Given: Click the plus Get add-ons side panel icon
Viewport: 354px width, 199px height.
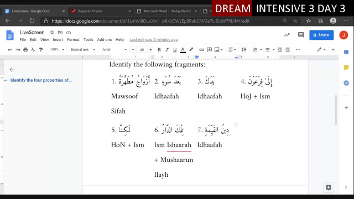Looking at the screenshot, I should [x=346, y=108].
